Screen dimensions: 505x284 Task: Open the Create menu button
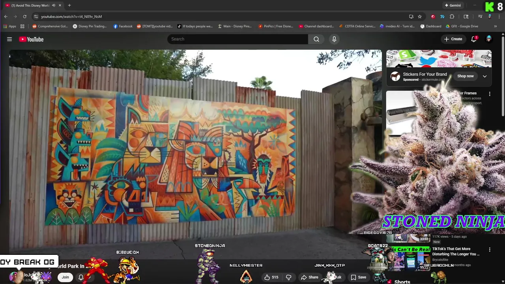[453, 39]
